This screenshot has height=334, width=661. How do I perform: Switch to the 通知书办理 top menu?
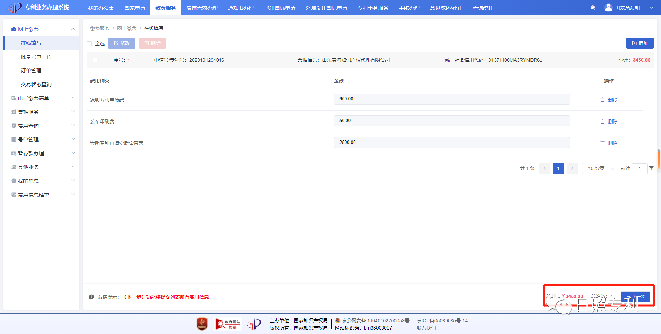pos(241,8)
